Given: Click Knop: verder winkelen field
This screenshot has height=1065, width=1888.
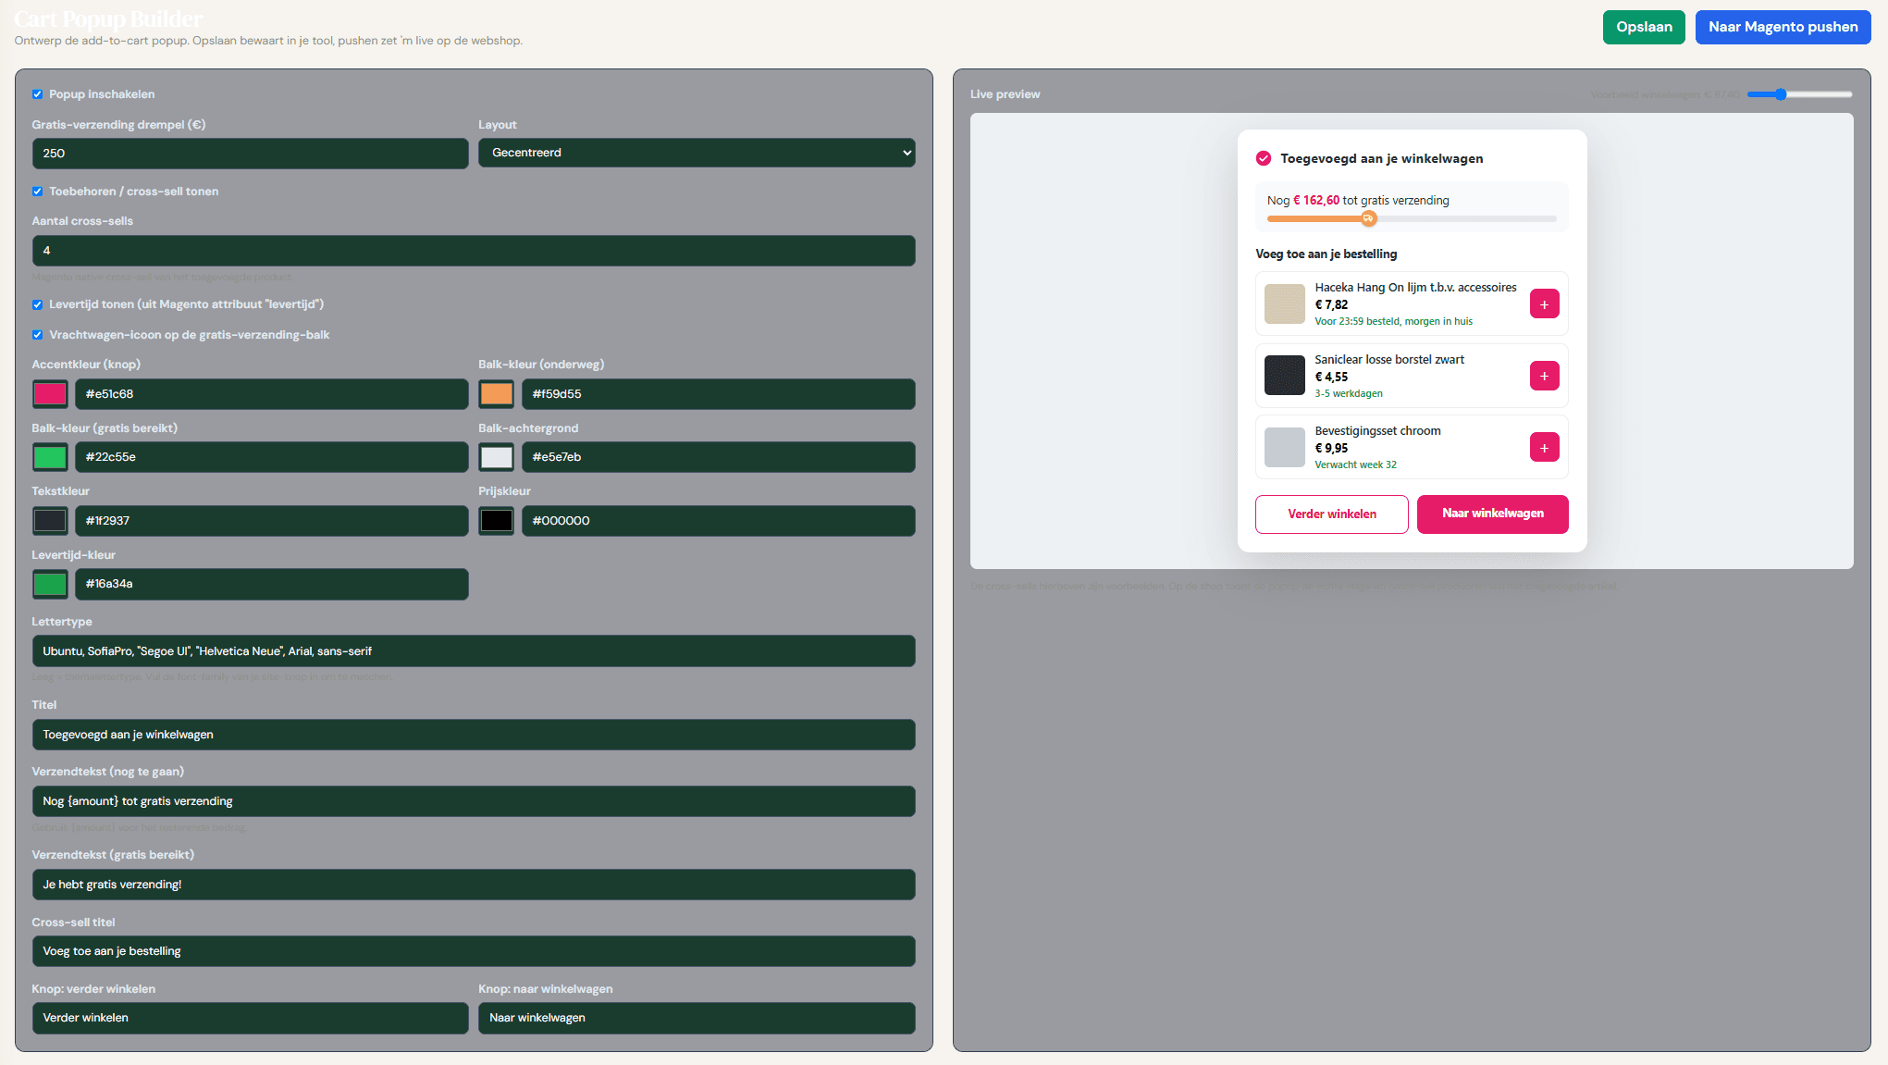Looking at the screenshot, I should 250,1018.
